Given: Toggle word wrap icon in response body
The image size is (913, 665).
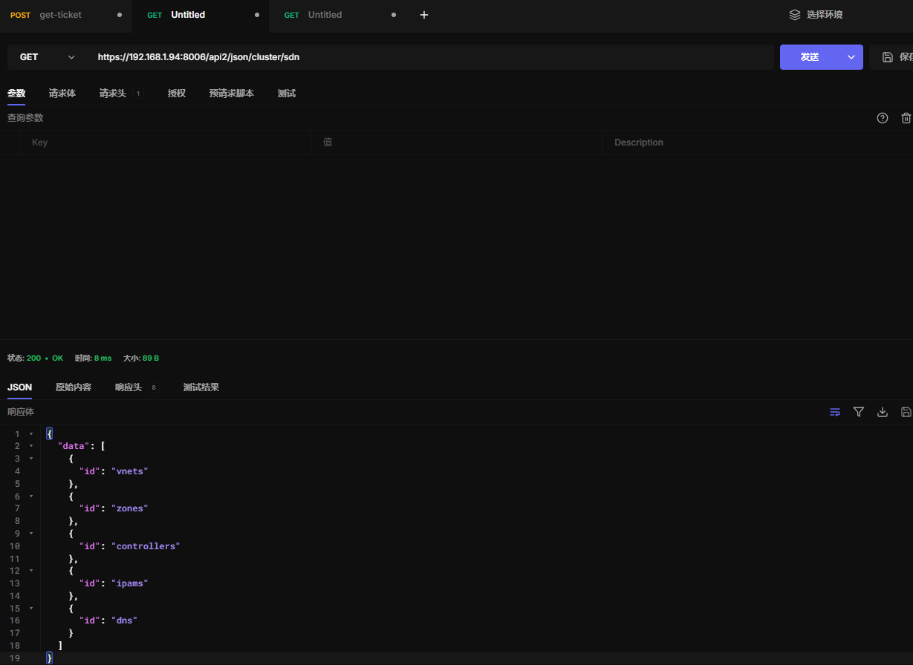Looking at the screenshot, I should point(835,412).
